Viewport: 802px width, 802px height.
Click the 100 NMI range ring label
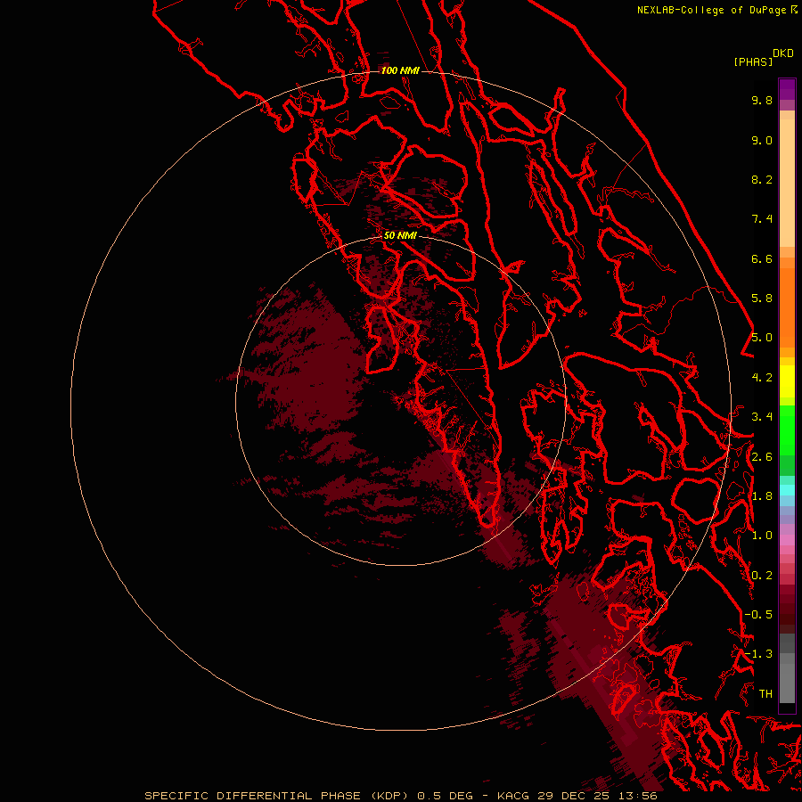(400, 70)
